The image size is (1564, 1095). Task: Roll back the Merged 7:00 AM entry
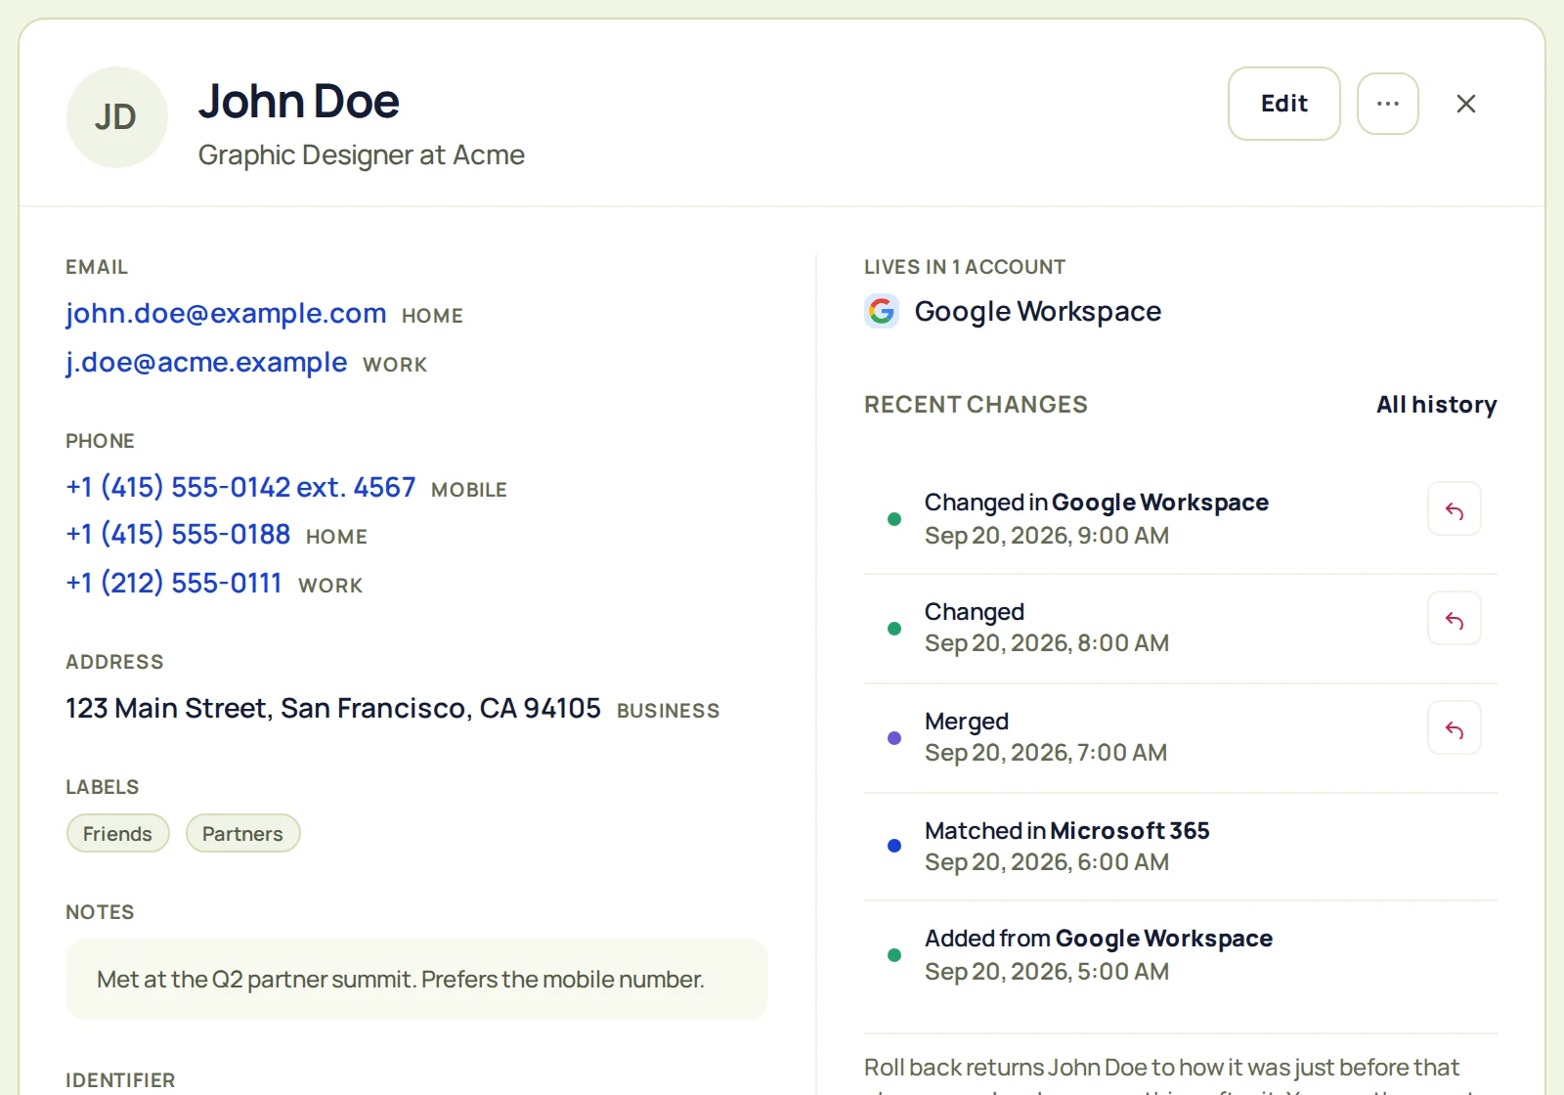(x=1454, y=728)
